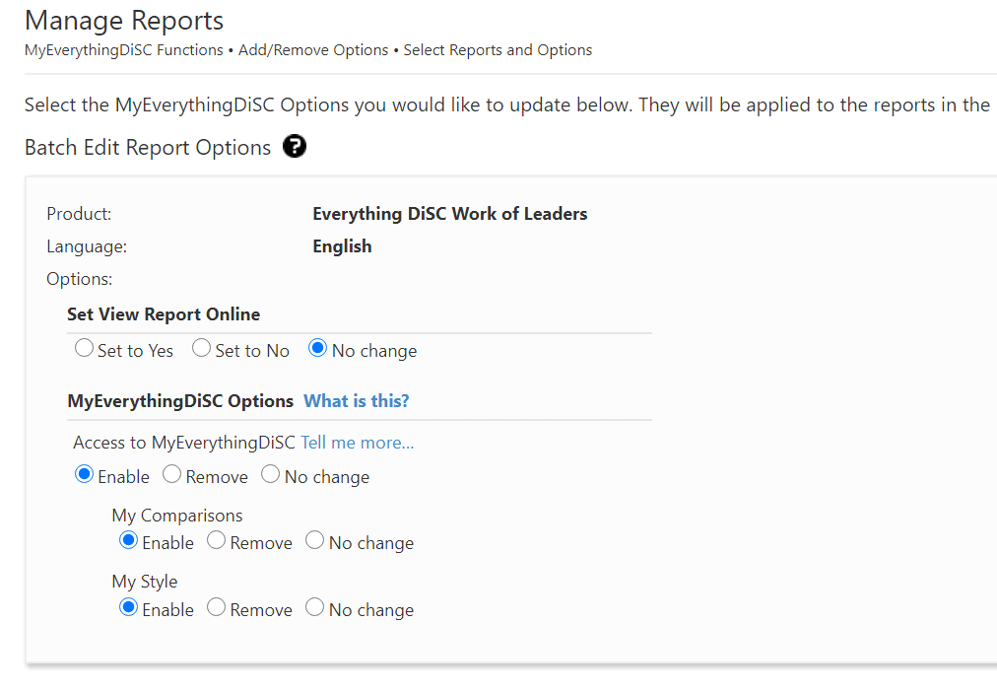Open the Tell me more... link

pos(358,443)
